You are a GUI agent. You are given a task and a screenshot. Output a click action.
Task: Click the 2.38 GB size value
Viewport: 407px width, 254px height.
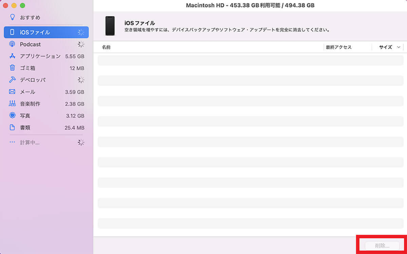click(75, 104)
